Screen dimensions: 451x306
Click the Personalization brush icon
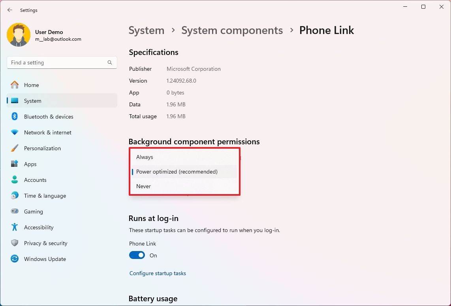click(x=14, y=148)
